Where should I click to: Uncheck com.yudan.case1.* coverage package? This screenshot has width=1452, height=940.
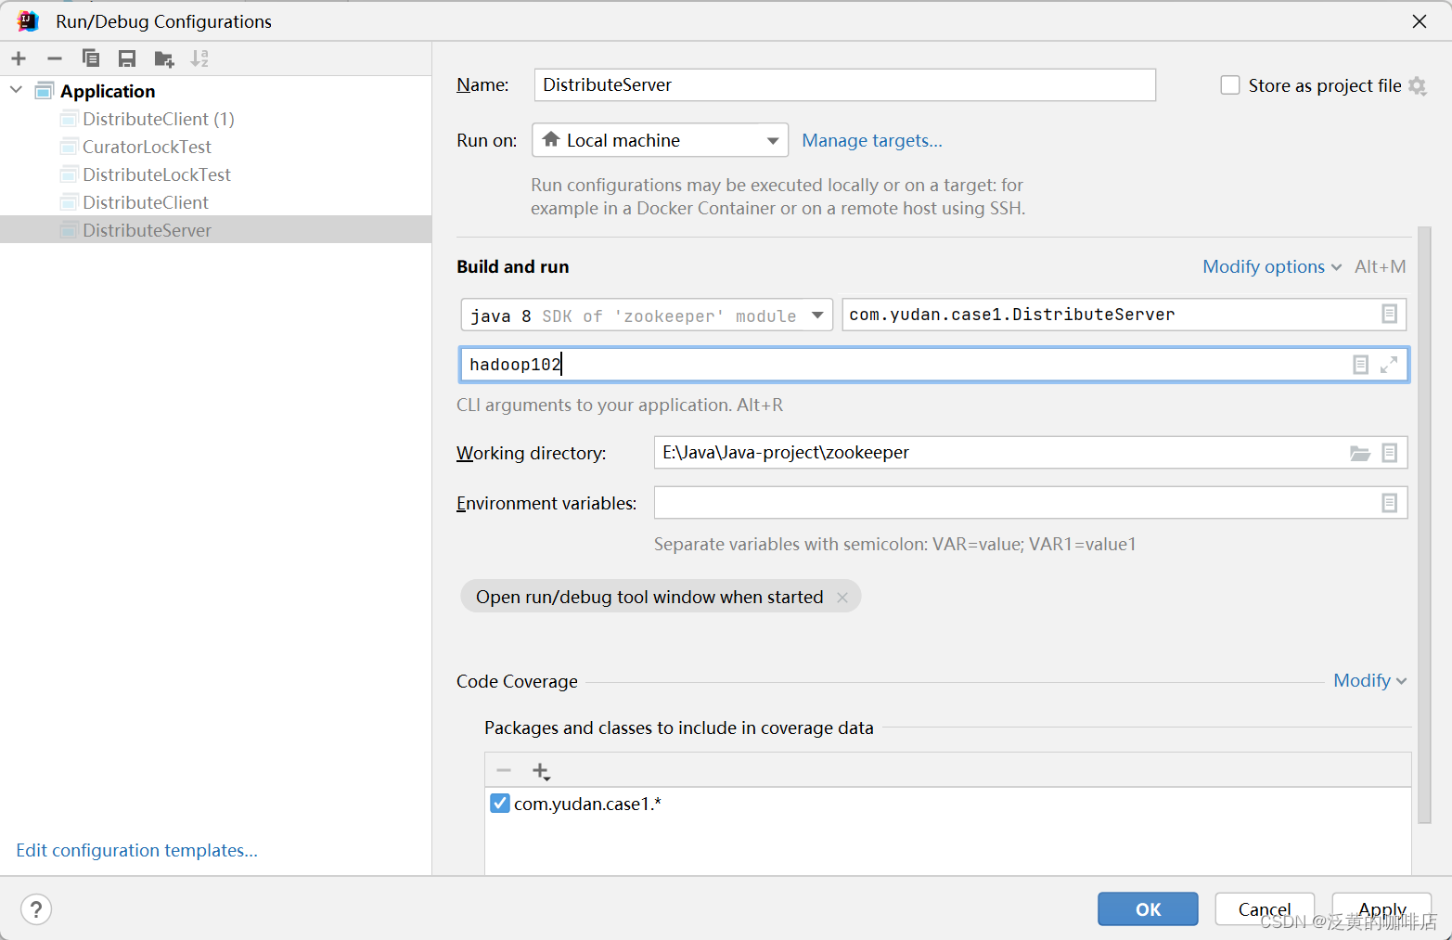pos(500,804)
